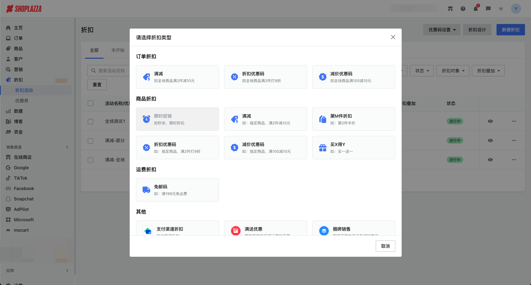Check the checkbox for 全场测试1 campaign

tap(90, 121)
